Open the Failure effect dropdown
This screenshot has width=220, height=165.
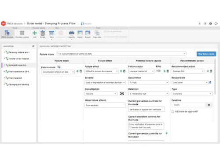(x=102, y=71)
